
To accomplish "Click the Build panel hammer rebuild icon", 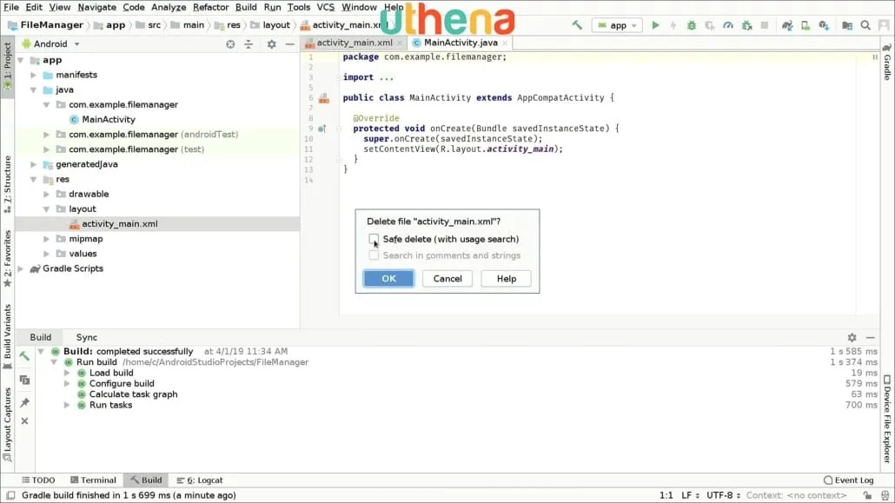I will point(24,355).
